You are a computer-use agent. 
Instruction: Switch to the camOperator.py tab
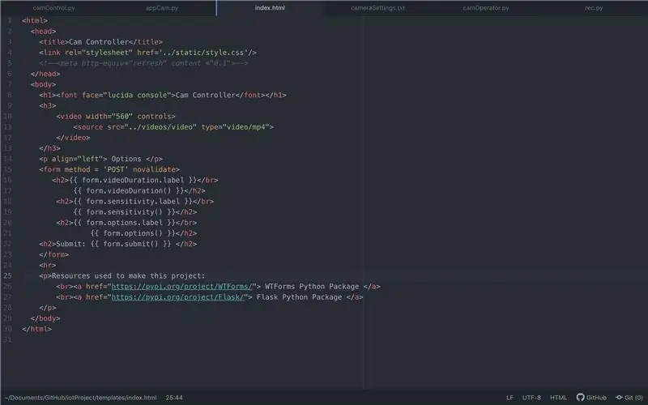pyautogui.click(x=485, y=8)
